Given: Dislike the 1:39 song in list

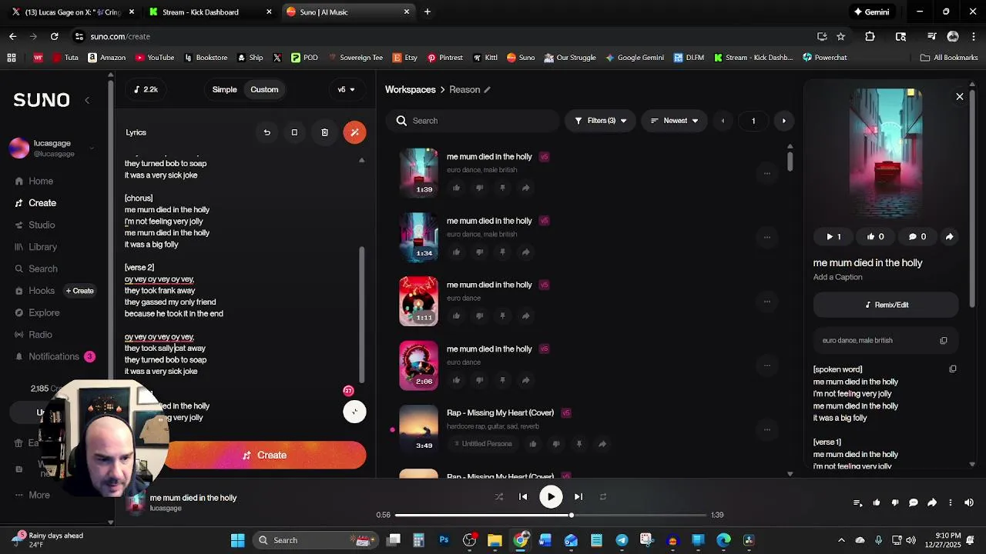Looking at the screenshot, I should point(479,188).
